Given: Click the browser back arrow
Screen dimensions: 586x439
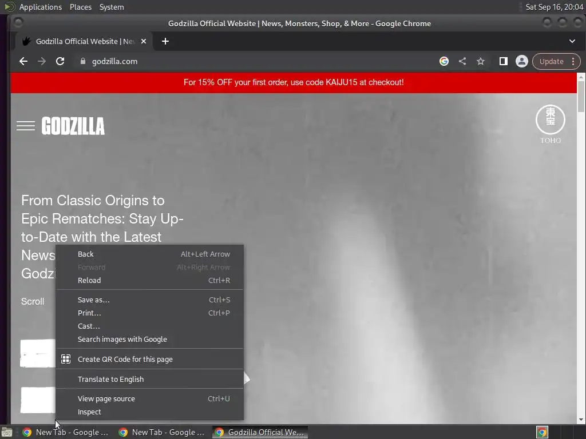Looking at the screenshot, I should (x=23, y=61).
